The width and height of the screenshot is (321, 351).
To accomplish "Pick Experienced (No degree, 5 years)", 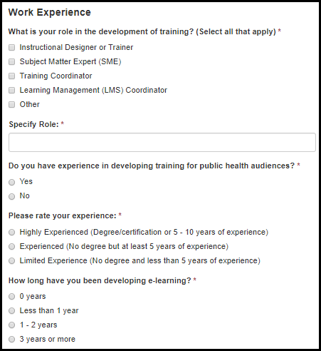I will 11,247.
